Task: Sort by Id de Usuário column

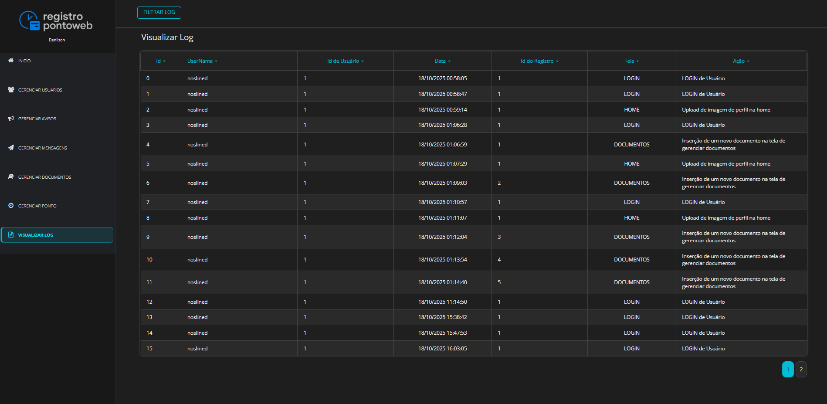Action: tap(345, 61)
